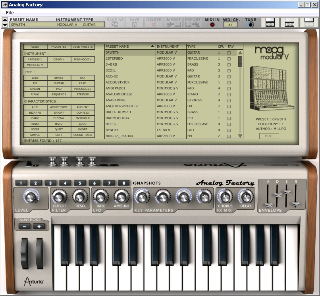This screenshot has width=320, height=296.
Task: Click the Transpose plus button
Action: coord(39,226)
